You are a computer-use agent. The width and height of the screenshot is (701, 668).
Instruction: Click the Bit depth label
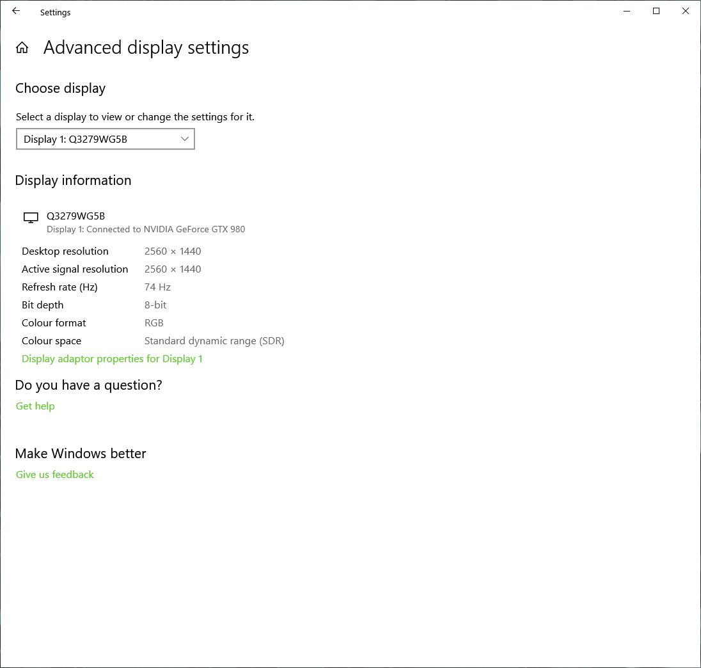(x=43, y=305)
